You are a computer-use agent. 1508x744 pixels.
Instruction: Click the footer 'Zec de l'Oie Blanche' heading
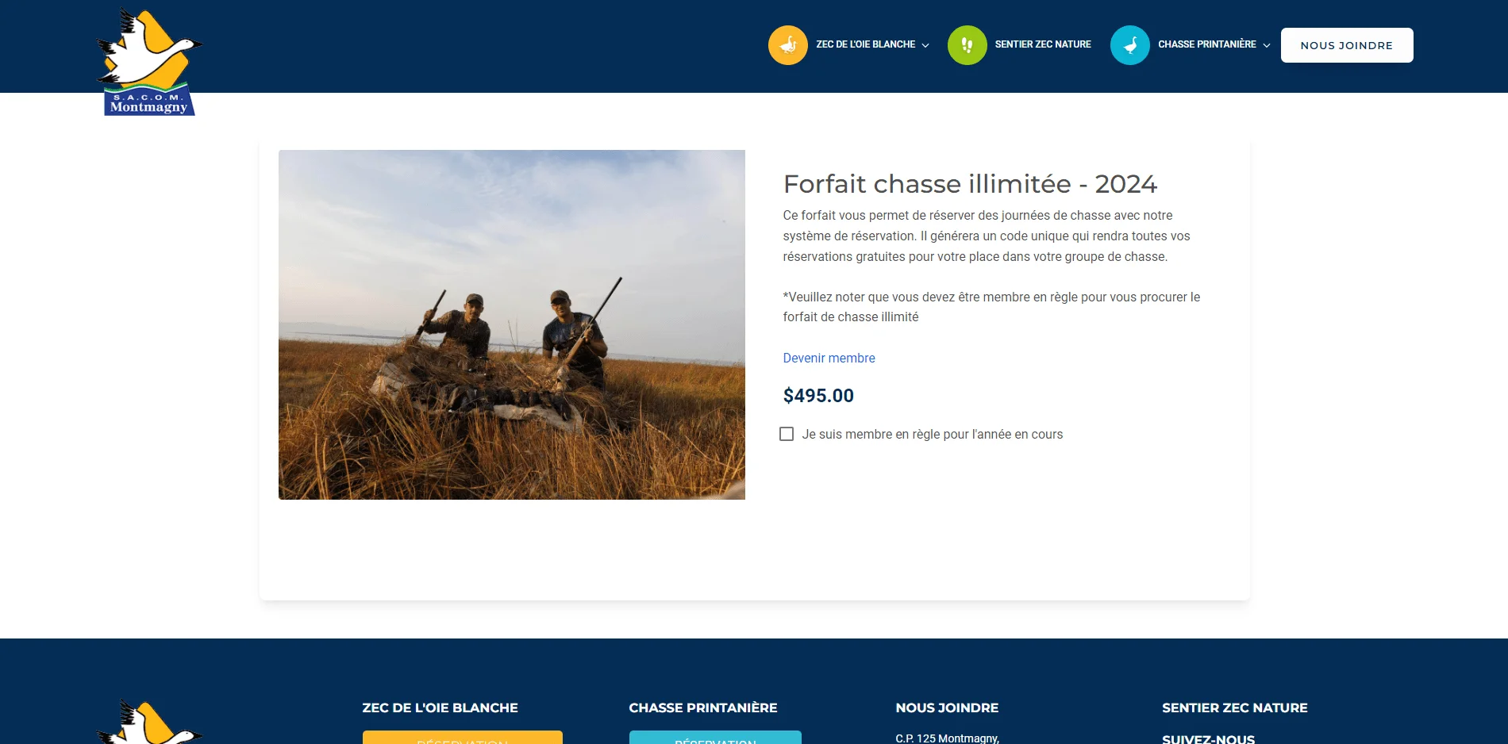[440, 708]
